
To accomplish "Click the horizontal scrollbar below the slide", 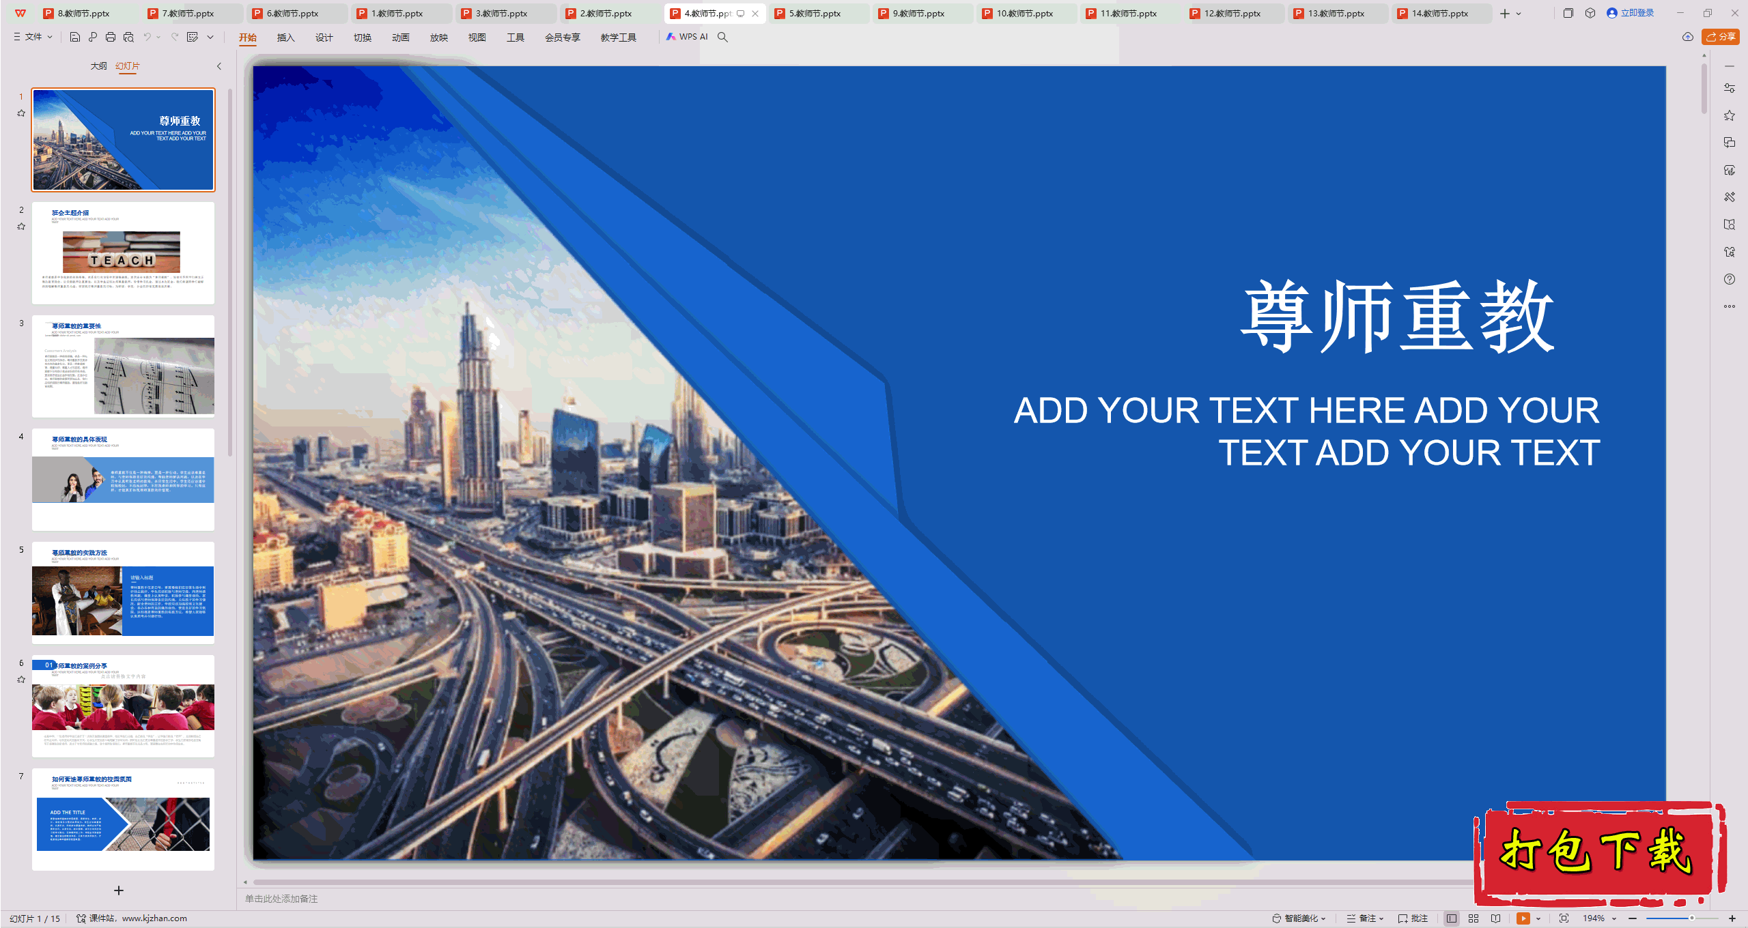I will click(864, 882).
